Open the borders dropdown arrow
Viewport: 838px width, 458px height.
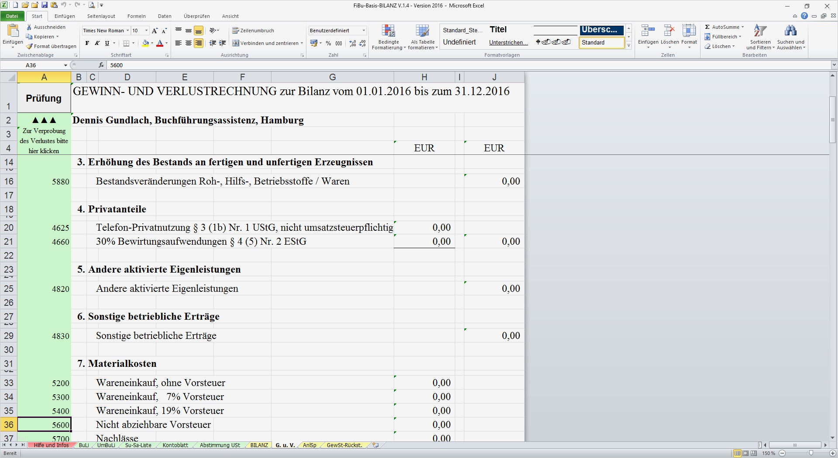[x=133, y=43]
